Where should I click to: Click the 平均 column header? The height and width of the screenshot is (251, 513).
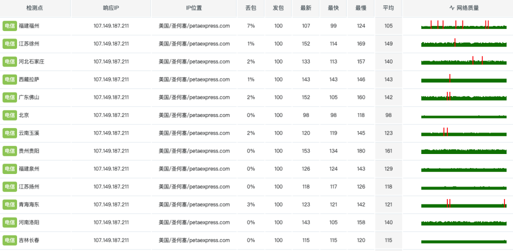click(x=388, y=8)
